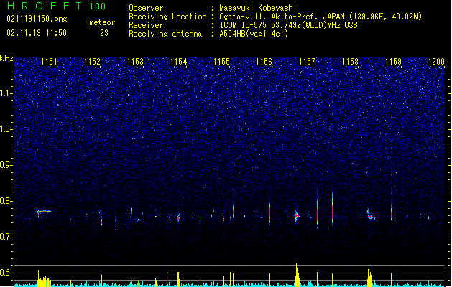Click the 1151 time marker
The image size is (452, 287).
[49, 61]
